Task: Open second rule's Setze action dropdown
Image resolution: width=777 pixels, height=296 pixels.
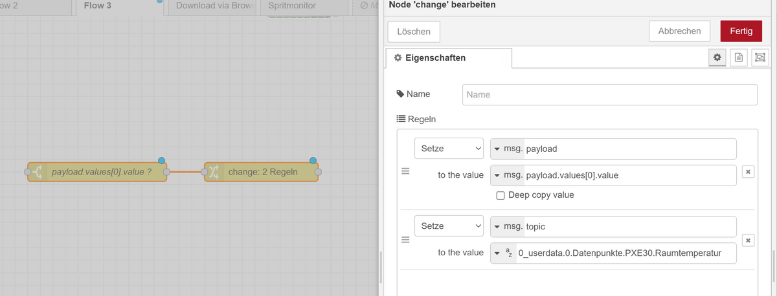Action: click(448, 226)
